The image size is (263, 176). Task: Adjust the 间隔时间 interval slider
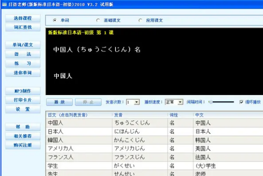click(x=221, y=102)
